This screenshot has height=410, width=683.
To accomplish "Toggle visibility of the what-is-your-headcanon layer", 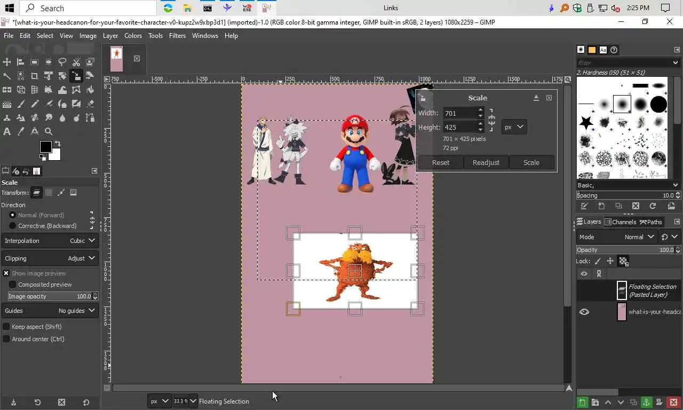I will [x=584, y=312].
